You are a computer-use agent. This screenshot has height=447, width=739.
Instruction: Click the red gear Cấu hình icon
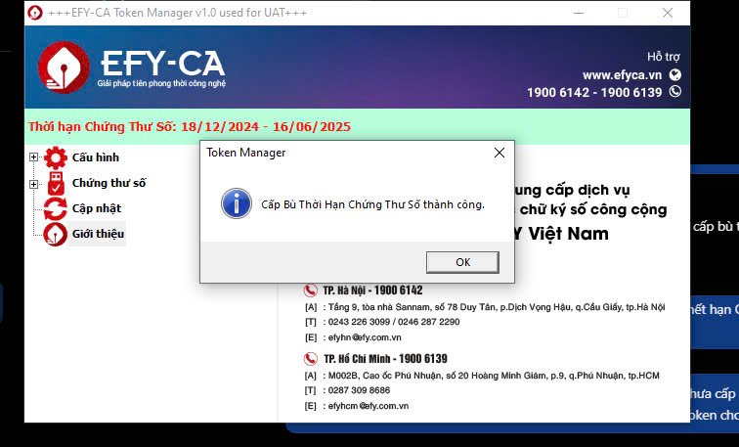tap(56, 157)
